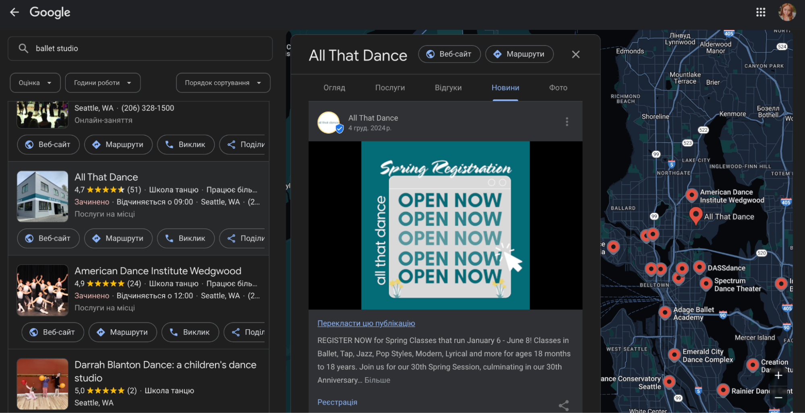Open the post's three-dot options menu

(x=567, y=122)
